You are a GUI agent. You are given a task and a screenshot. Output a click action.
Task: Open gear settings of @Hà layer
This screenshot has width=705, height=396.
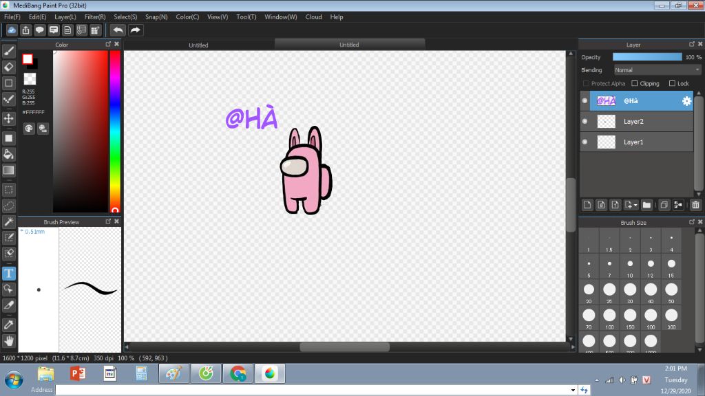(x=686, y=101)
